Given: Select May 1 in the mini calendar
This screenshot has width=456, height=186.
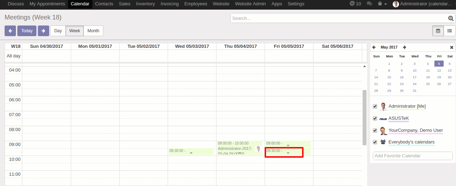Looking at the screenshot, I should point(389,64).
